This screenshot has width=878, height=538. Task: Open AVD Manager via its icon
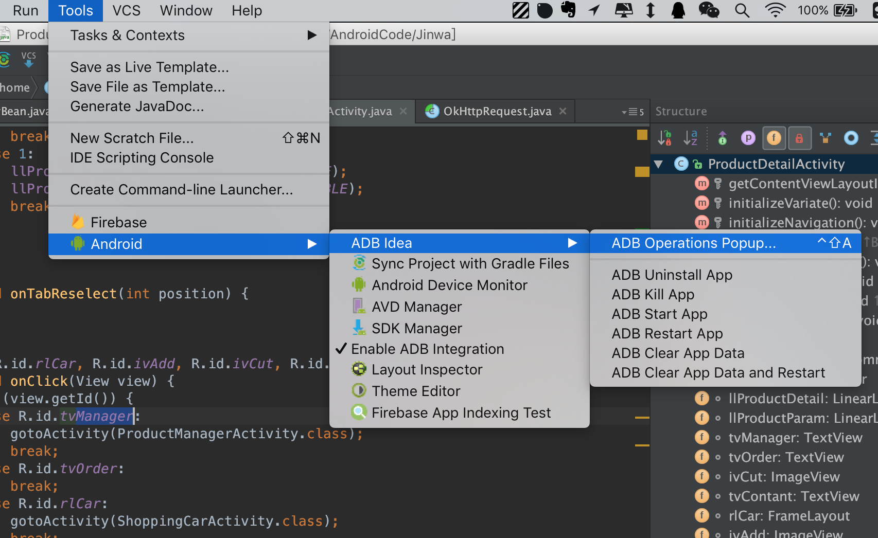tap(359, 306)
